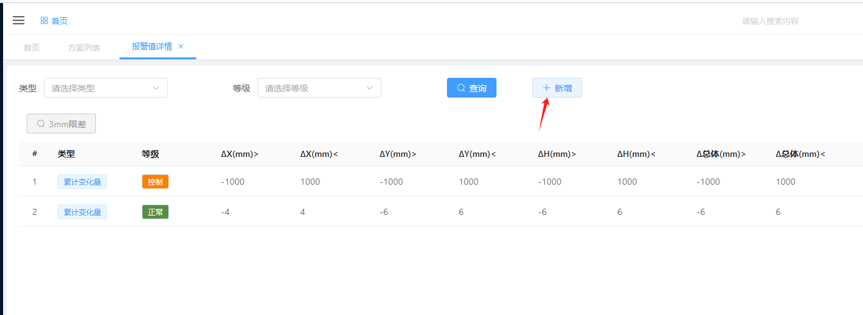Click 累计变化量 tag in row 2
Screen dimensions: 863x315
coord(82,212)
